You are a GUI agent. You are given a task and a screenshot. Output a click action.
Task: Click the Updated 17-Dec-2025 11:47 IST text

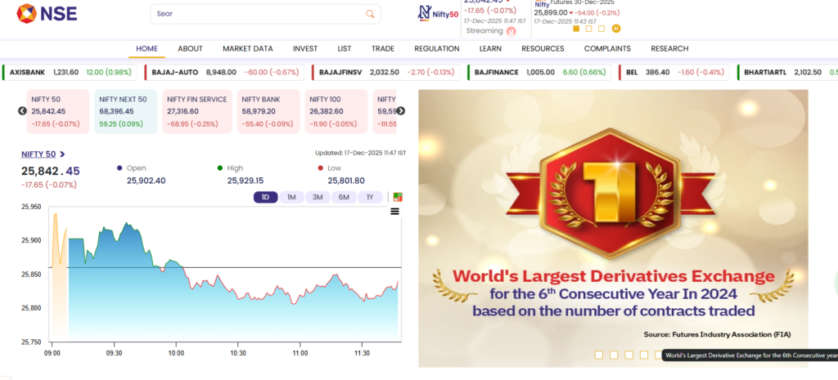[x=360, y=153]
